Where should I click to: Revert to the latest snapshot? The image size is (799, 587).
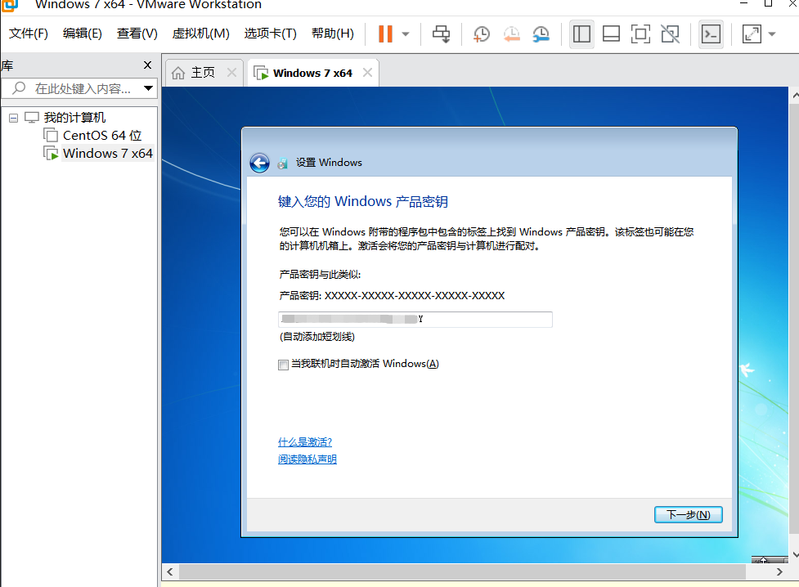click(x=511, y=34)
